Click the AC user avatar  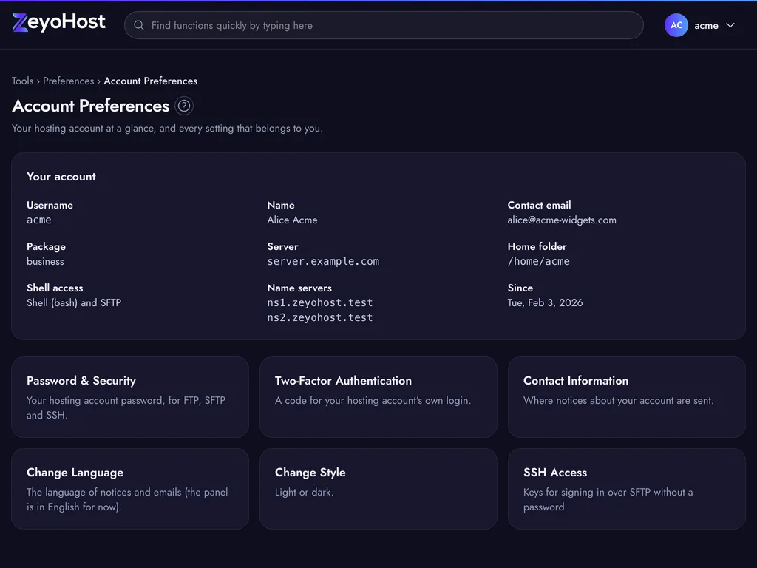click(676, 25)
